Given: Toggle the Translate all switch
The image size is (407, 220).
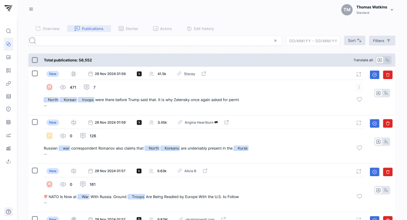Looking at the screenshot, I should tap(383, 60).
